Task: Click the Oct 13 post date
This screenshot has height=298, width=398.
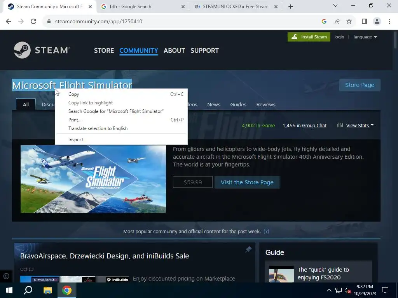Action: pyautogui.click(x=27, y=269)
